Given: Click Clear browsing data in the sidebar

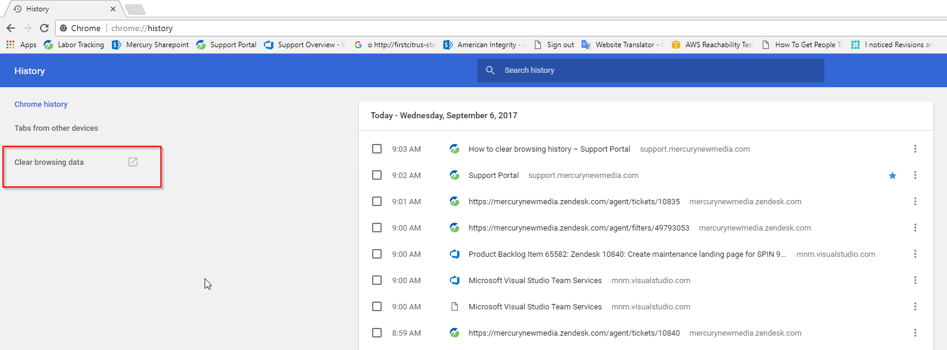Looking at the screenshot, I should [x=49, y=162].
